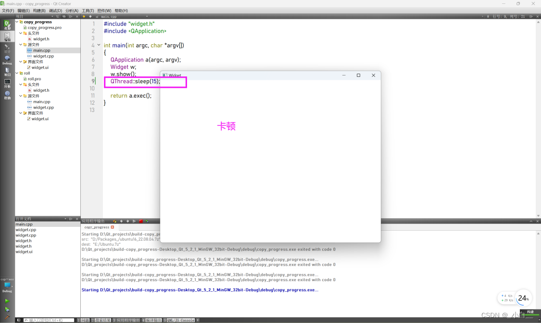The image size is (541, 323).
Task: Fold the main function at line 4
Action: [99, 45]
